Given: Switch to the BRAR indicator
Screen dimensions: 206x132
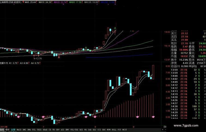Looking at the screenshot, I should [x=45, y=130].
